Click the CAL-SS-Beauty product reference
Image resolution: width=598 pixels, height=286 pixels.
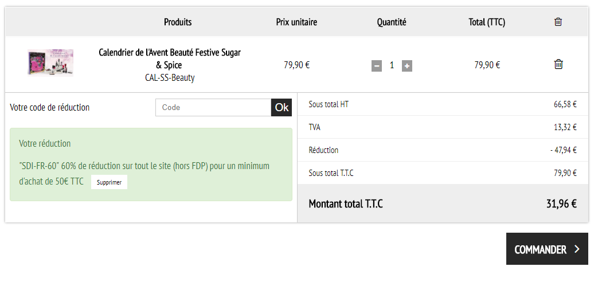click(x=170, y=78)
